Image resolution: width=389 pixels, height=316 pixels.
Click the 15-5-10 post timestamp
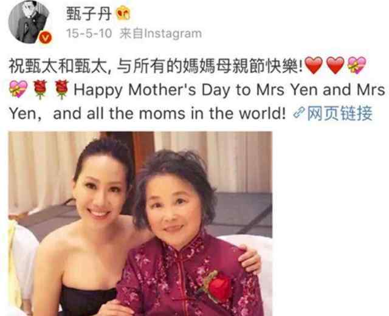89,33
